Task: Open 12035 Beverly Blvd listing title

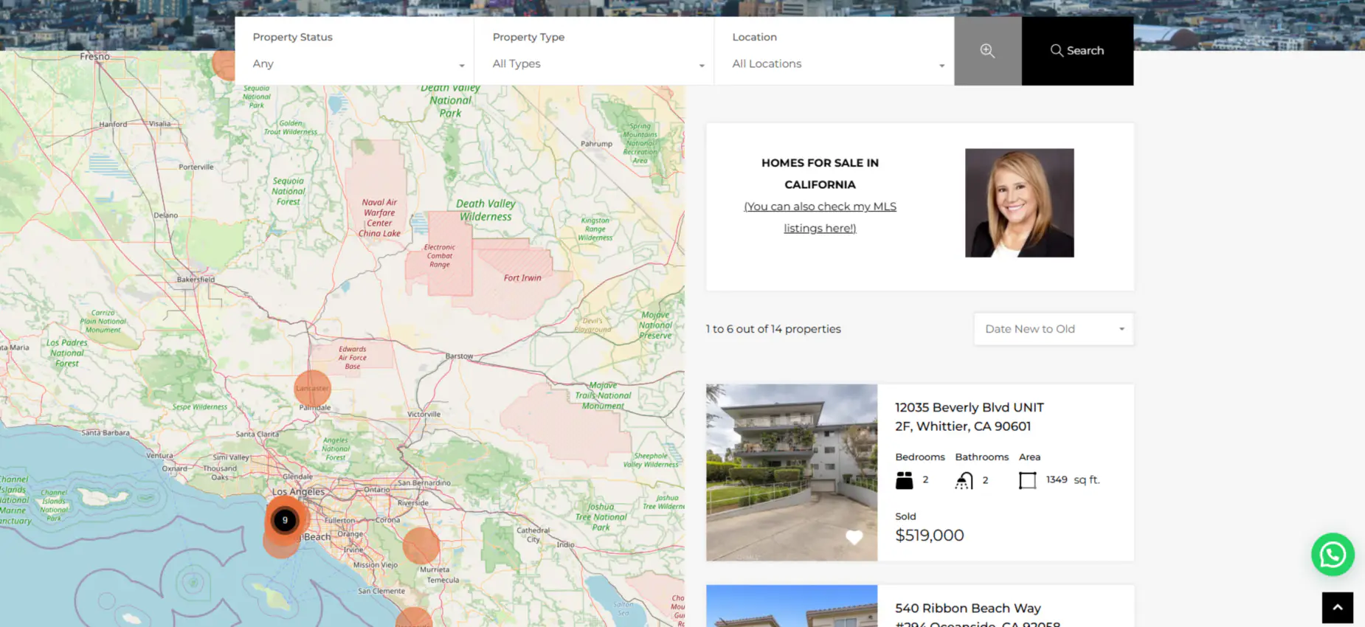Action: pyautogui.click(x=969, y=417)
